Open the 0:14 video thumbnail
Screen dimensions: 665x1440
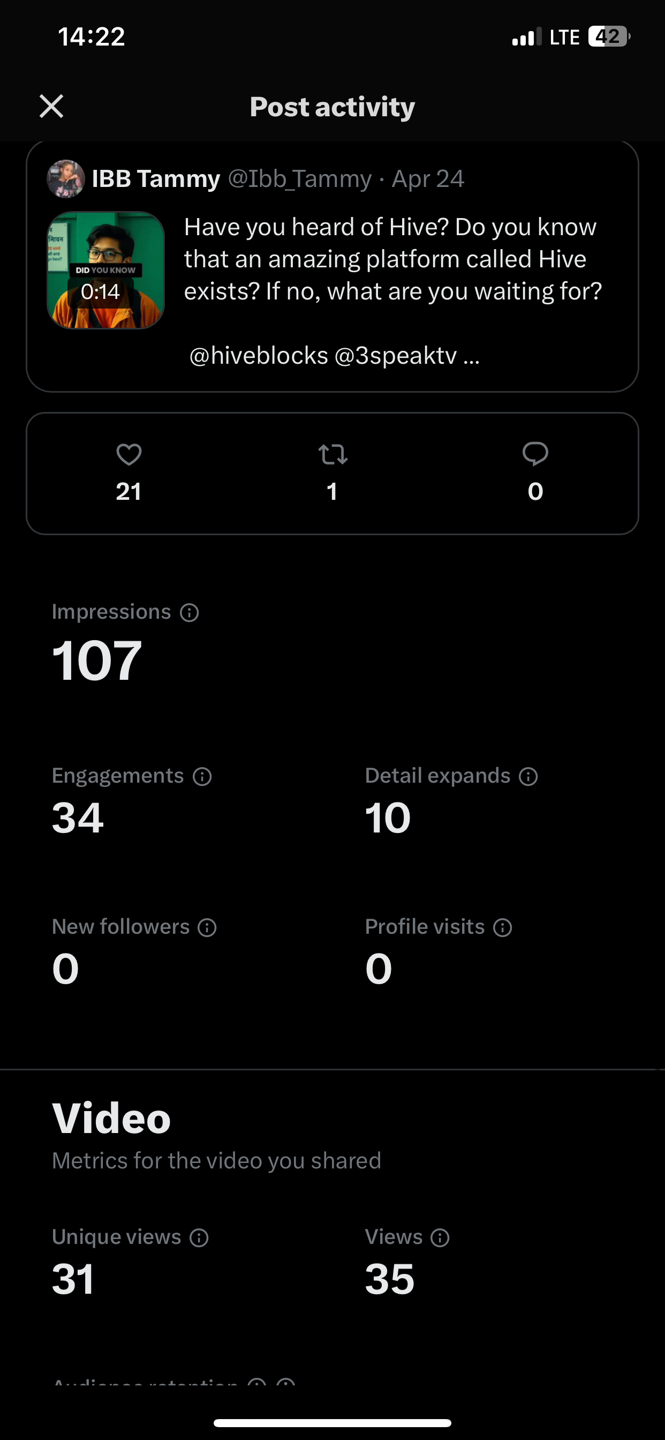[x=105, y=270]
